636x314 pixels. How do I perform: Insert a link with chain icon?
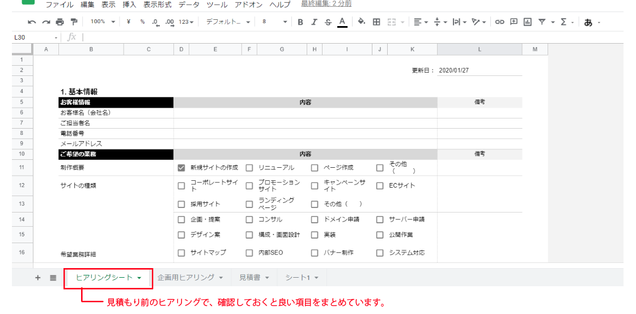499,22
